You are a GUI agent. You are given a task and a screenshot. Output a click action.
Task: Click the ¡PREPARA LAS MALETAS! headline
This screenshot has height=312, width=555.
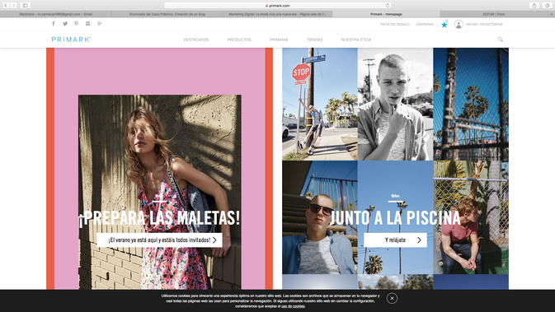[159, 218]
